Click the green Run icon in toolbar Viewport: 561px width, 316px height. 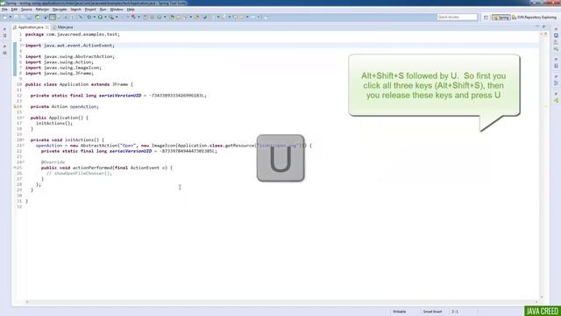point(100,18)
